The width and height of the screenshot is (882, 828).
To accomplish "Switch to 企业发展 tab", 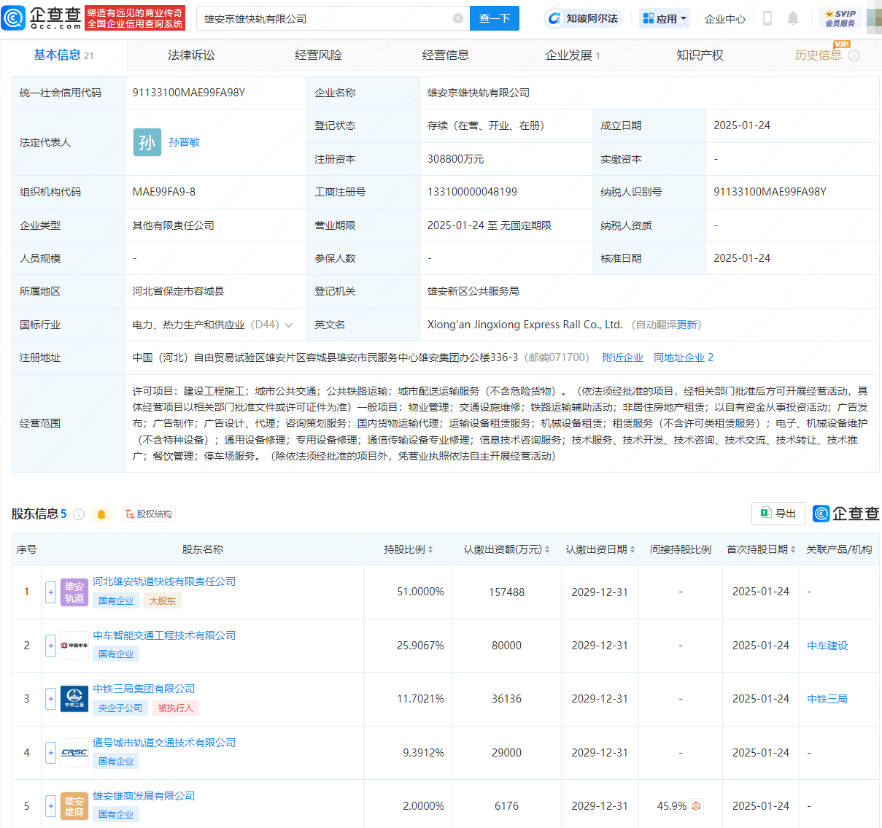I will point(573,55).
